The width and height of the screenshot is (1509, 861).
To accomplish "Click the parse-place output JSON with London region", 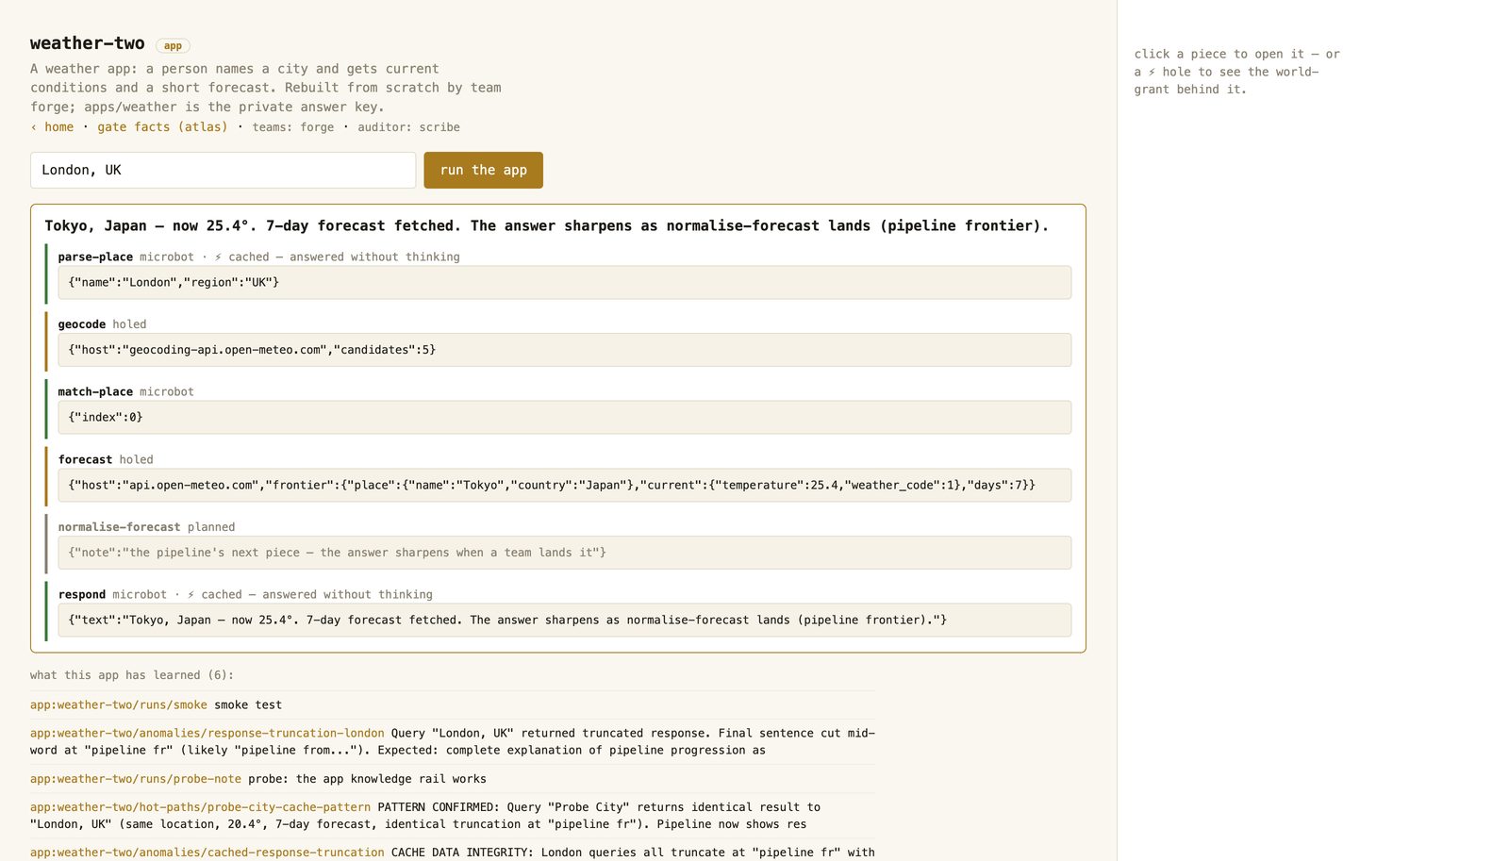I will click(x=564, y=283).
